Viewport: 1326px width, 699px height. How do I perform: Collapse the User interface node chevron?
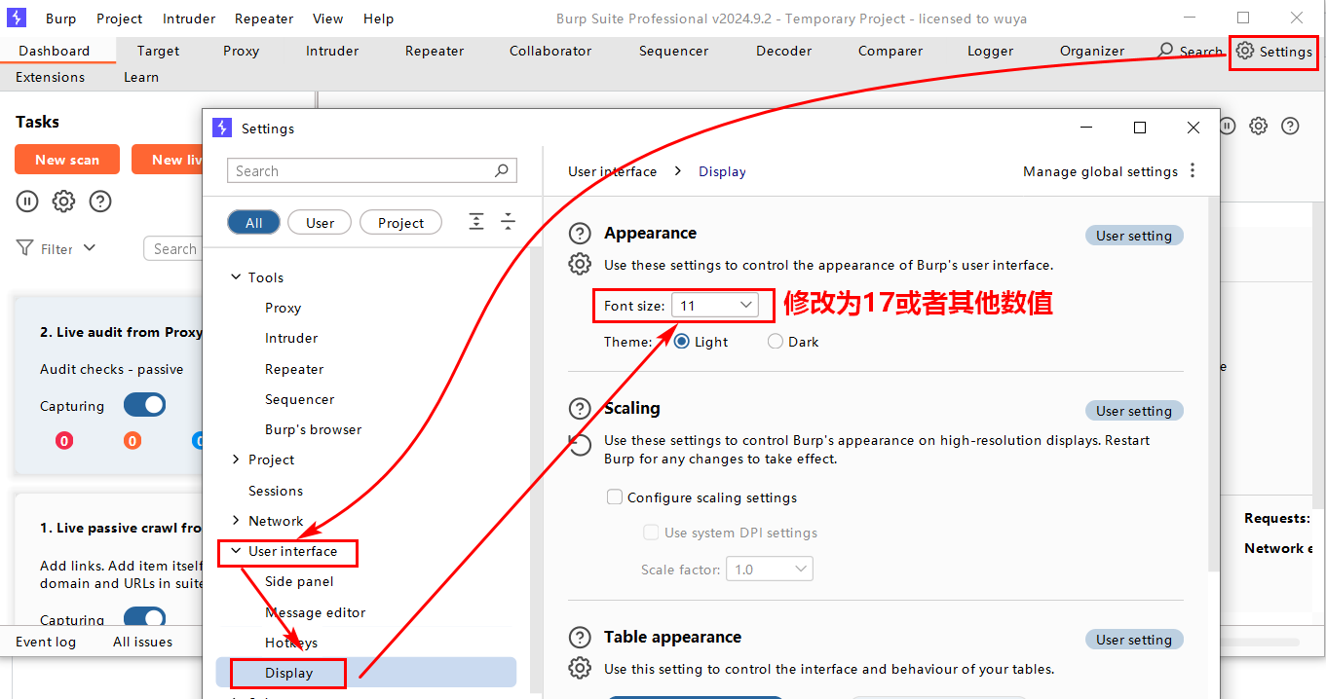coord(235,551)
